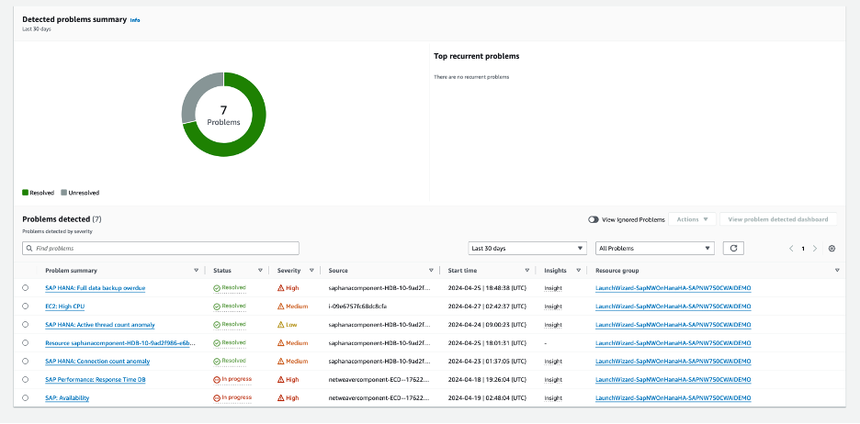Select radio for Resource saphanacomponent problem row
The image size is (860, 424).
tap(25, 343)
